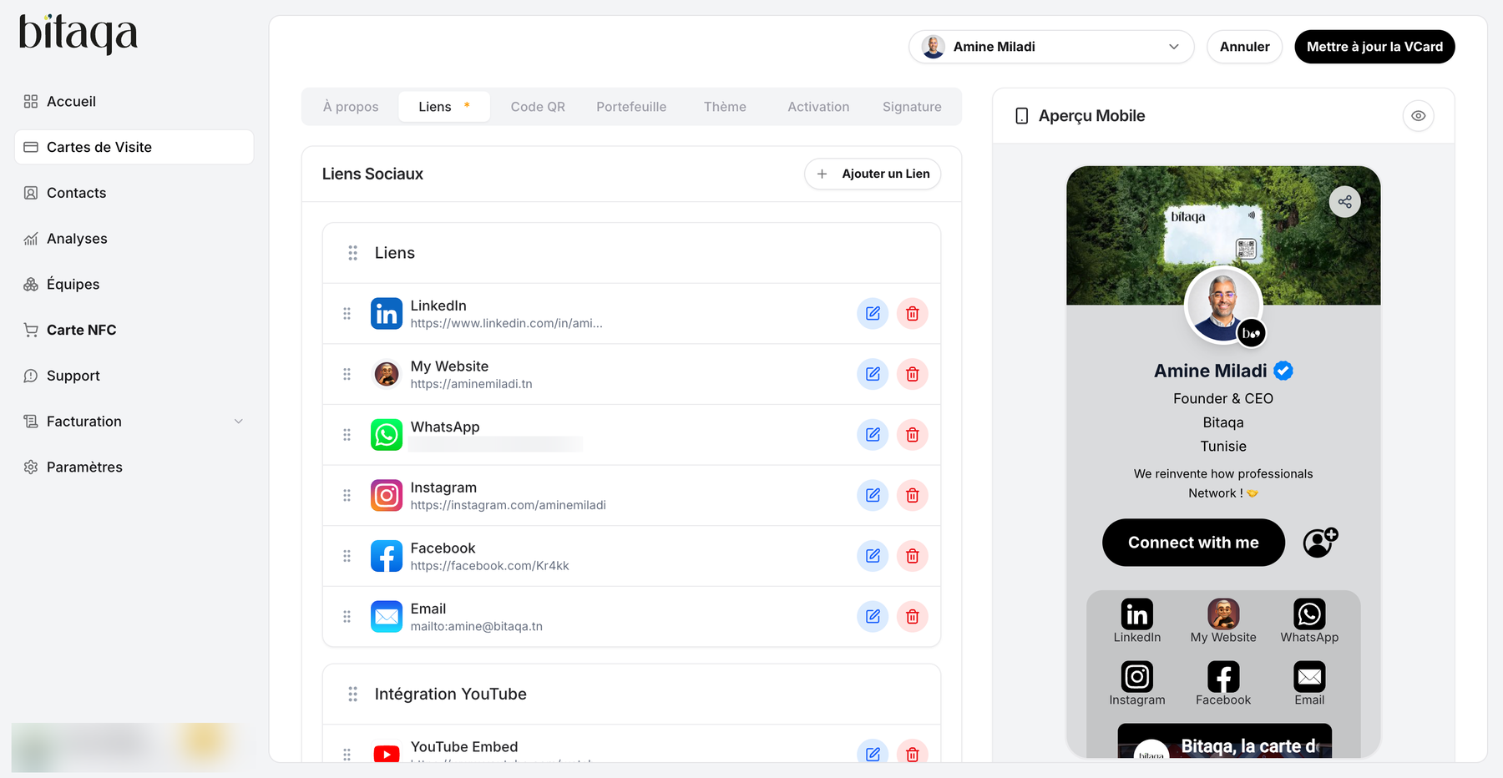The image size is (1503, 778).
Task: Delete the Facebook link
Action: (913, 556)
